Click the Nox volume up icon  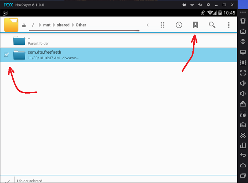pos(243,83)
